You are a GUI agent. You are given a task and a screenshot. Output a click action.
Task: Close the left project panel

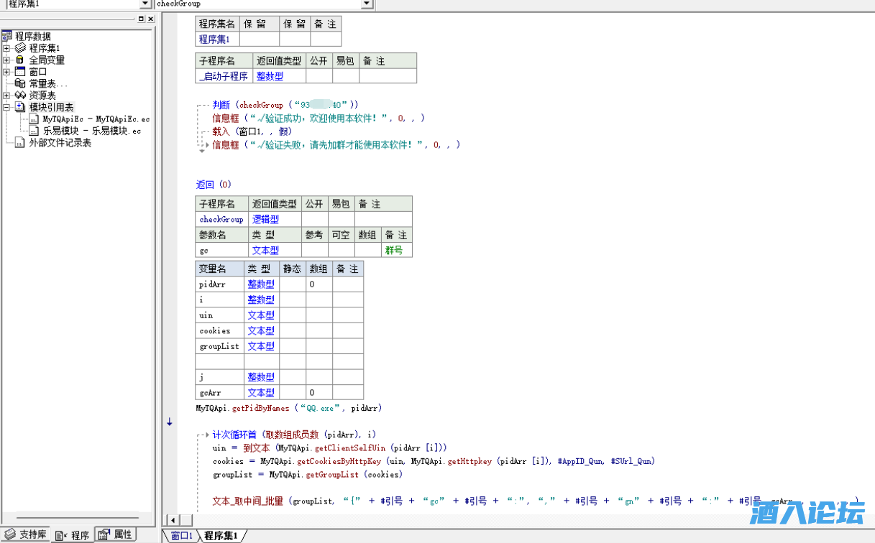pos(150,19)
